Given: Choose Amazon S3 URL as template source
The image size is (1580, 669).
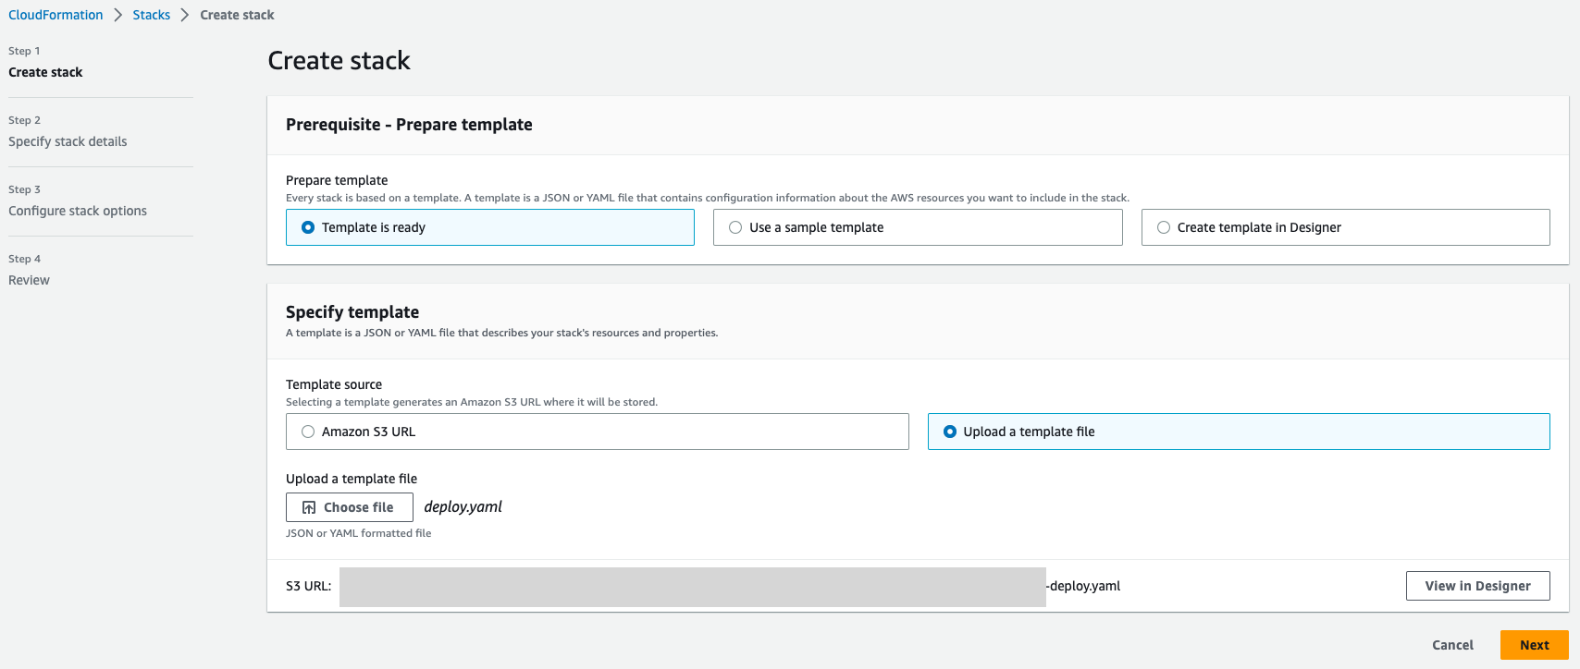Looking at the screenshot, I should pyautogui.click(x=598, y=432).
